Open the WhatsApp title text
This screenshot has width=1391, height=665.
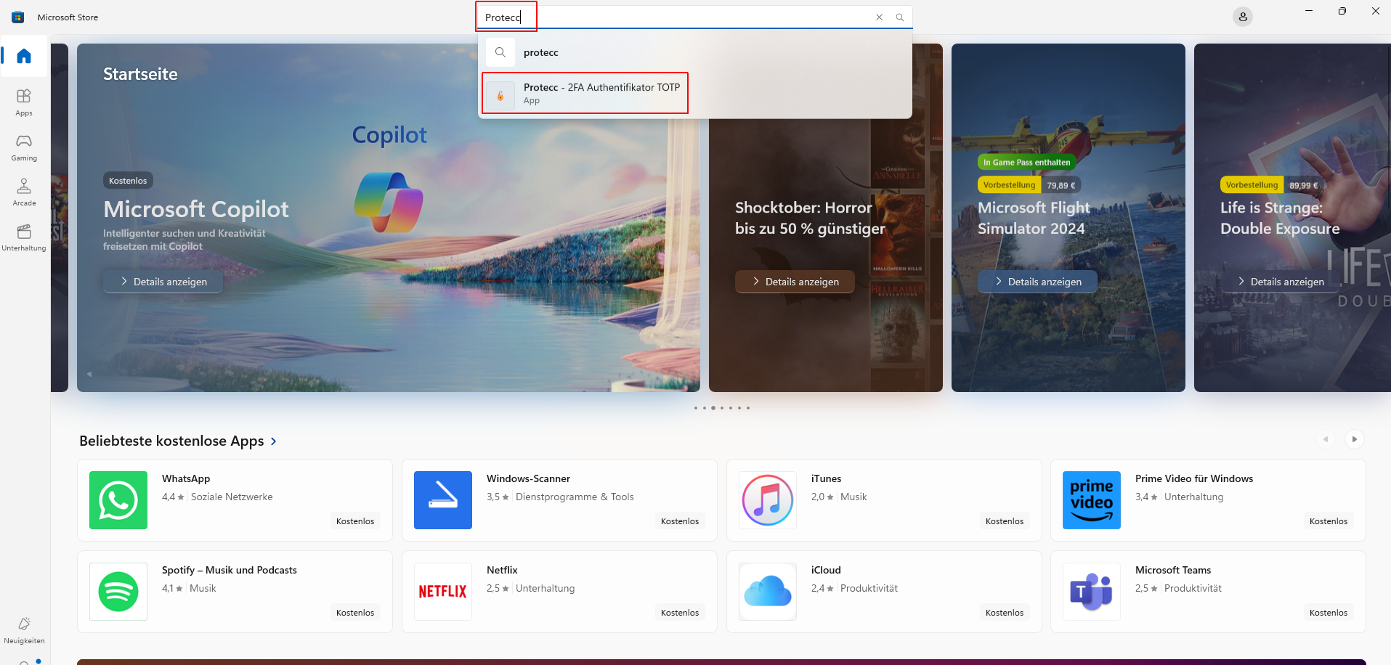186,478
